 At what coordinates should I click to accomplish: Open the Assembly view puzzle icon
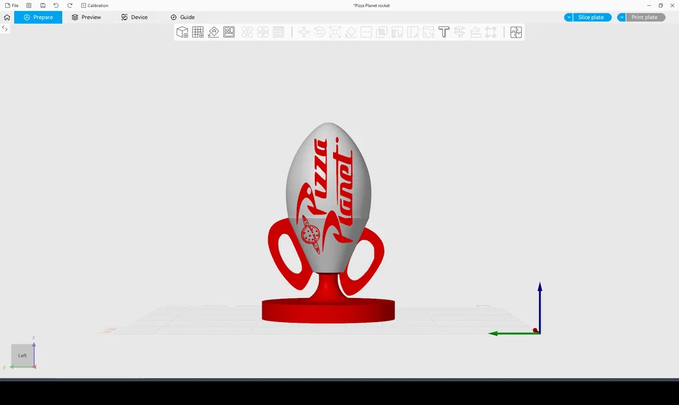(x=516, y=32)
